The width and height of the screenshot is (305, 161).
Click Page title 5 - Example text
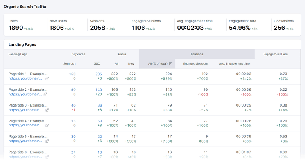pyautogui.click(x=28, y=137)
